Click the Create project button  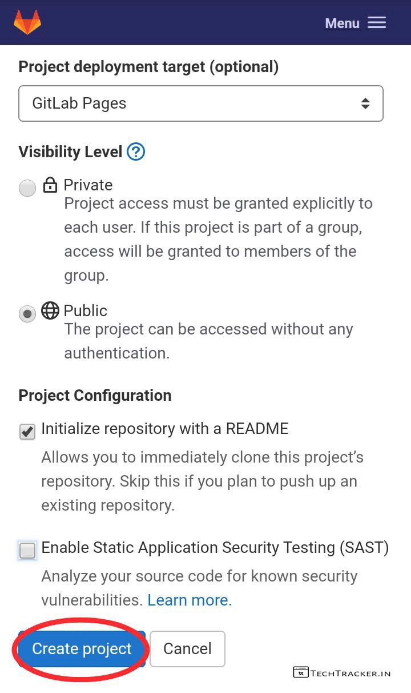[82, 649]
